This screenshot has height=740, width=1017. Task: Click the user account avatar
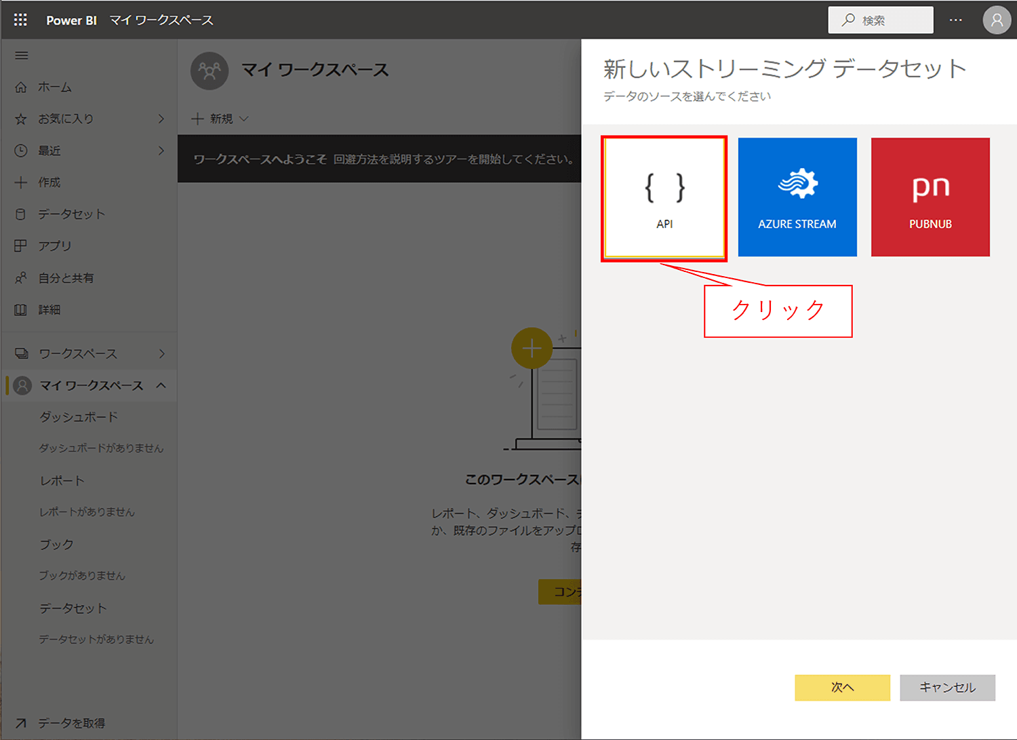997,20
